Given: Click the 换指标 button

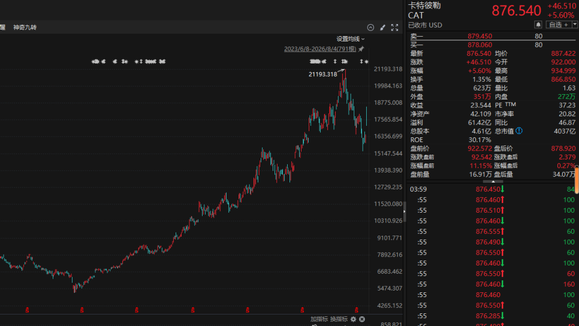Looking at the screenshot, I should pos(338,319).
